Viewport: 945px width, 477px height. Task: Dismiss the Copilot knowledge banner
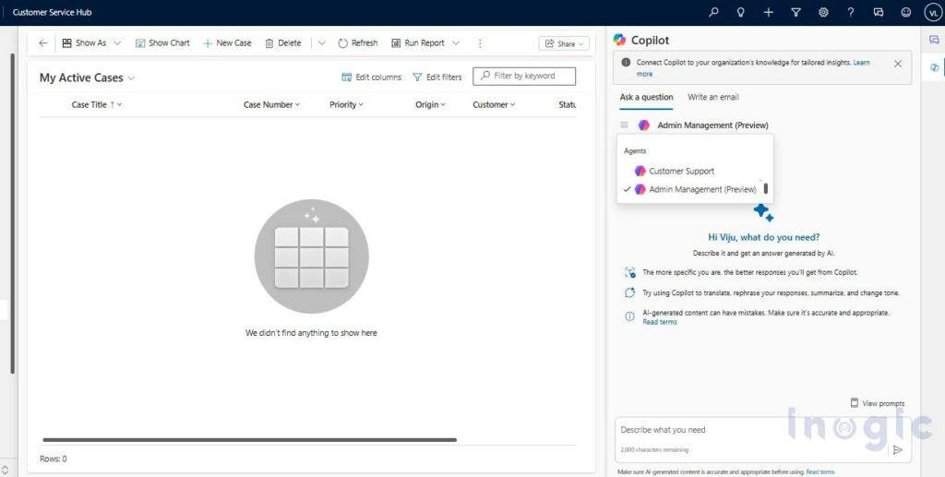898,64
